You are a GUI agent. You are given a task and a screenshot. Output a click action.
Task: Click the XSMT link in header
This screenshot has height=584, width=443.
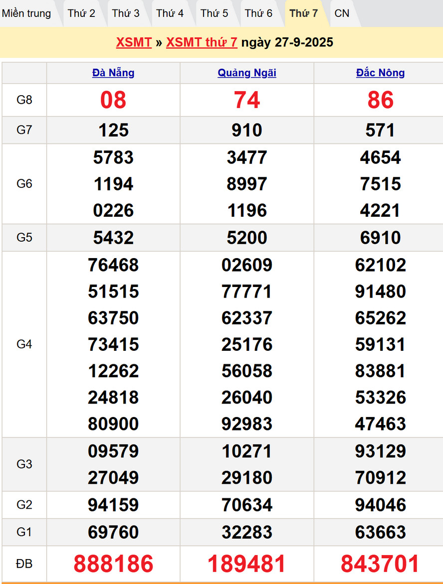[x=134, y=42]
